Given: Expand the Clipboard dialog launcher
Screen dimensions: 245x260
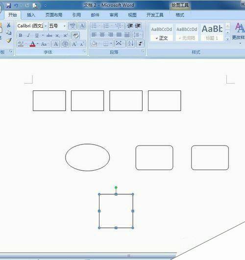Looking at the screenshot, I should 11,51.
